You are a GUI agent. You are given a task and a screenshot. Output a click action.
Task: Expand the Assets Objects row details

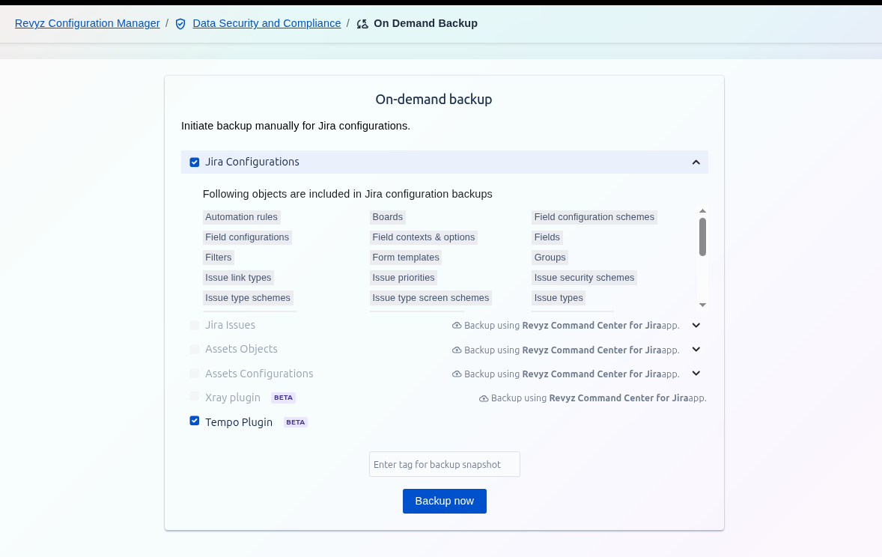tap(696, 349)
